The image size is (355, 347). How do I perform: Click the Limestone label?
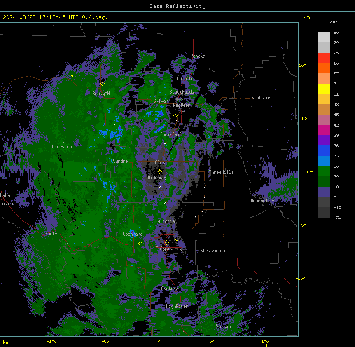(x=63, y=147)
